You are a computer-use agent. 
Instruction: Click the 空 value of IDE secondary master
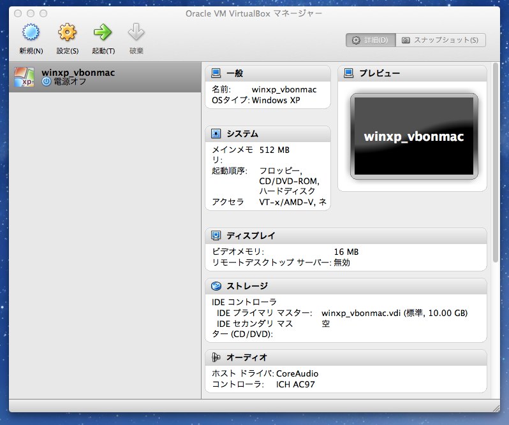[325, 324]
